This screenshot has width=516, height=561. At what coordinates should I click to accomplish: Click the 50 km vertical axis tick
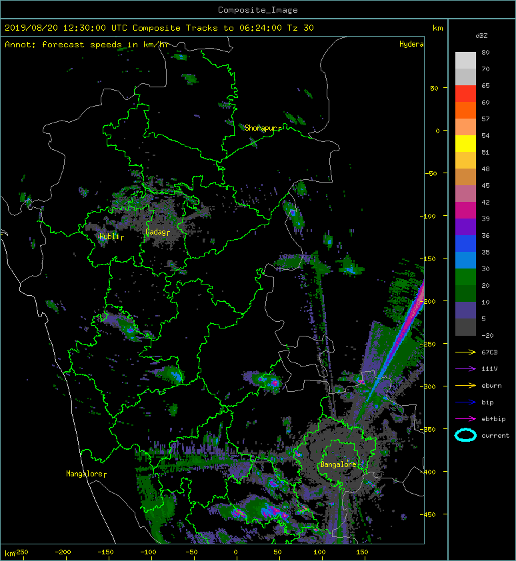(434, 88)
